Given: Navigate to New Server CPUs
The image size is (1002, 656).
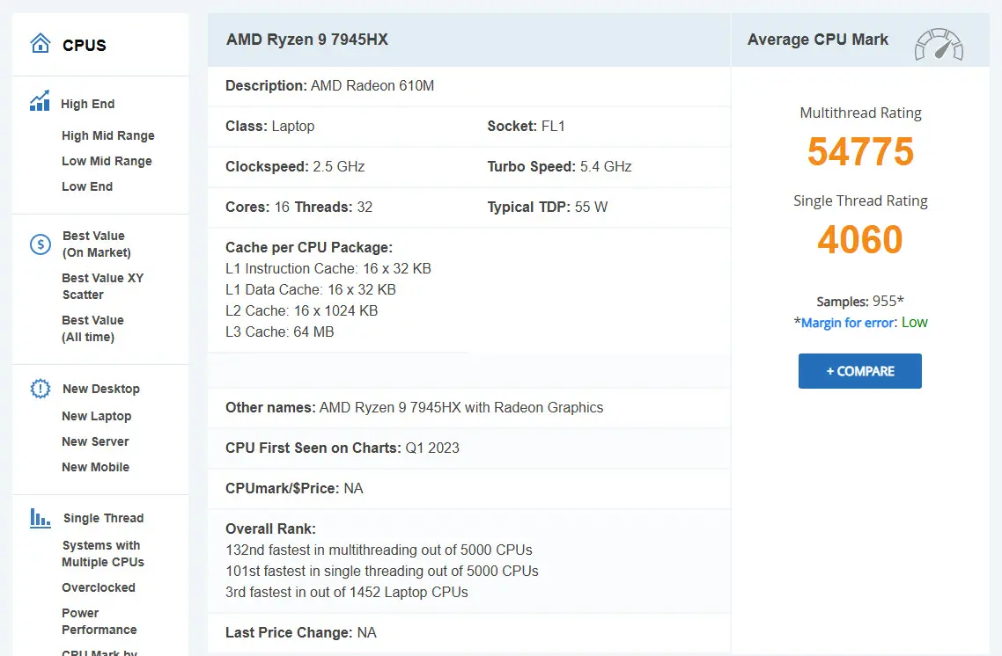Looking at the screenshot, I should 95,441.
